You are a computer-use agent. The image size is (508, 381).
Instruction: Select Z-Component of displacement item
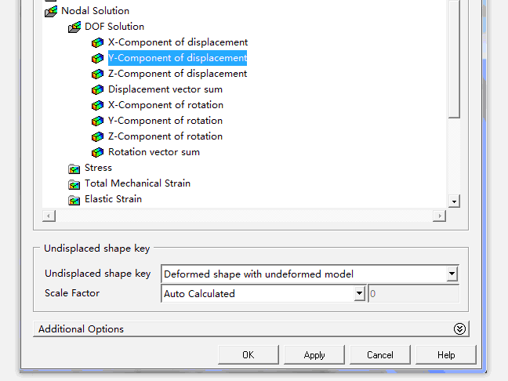(177, 74)
